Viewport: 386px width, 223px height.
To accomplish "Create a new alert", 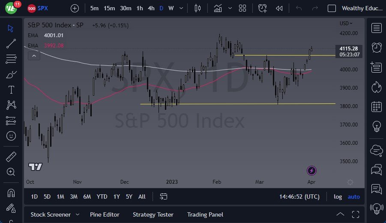I will pyautogui.click(x=263, y=9).
